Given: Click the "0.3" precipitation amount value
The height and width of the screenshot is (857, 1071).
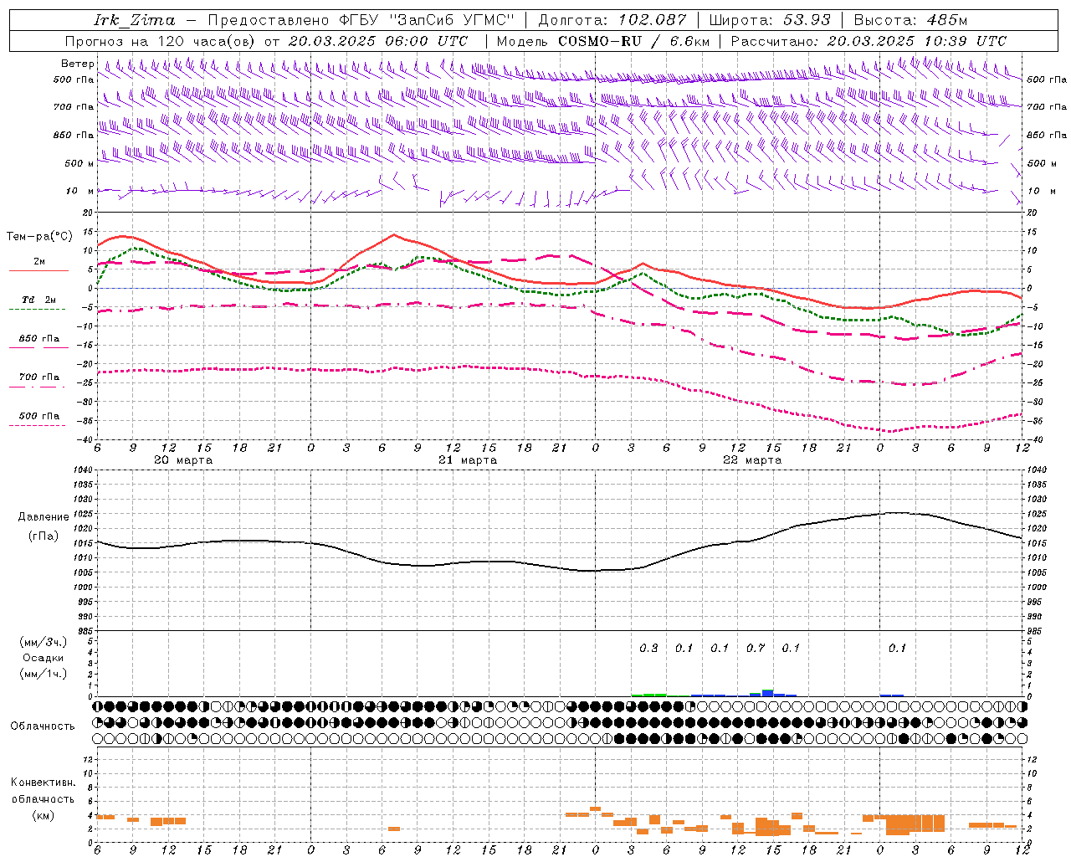Looking at the screenshot, I should pyautogui.click(x=648, y=648).
